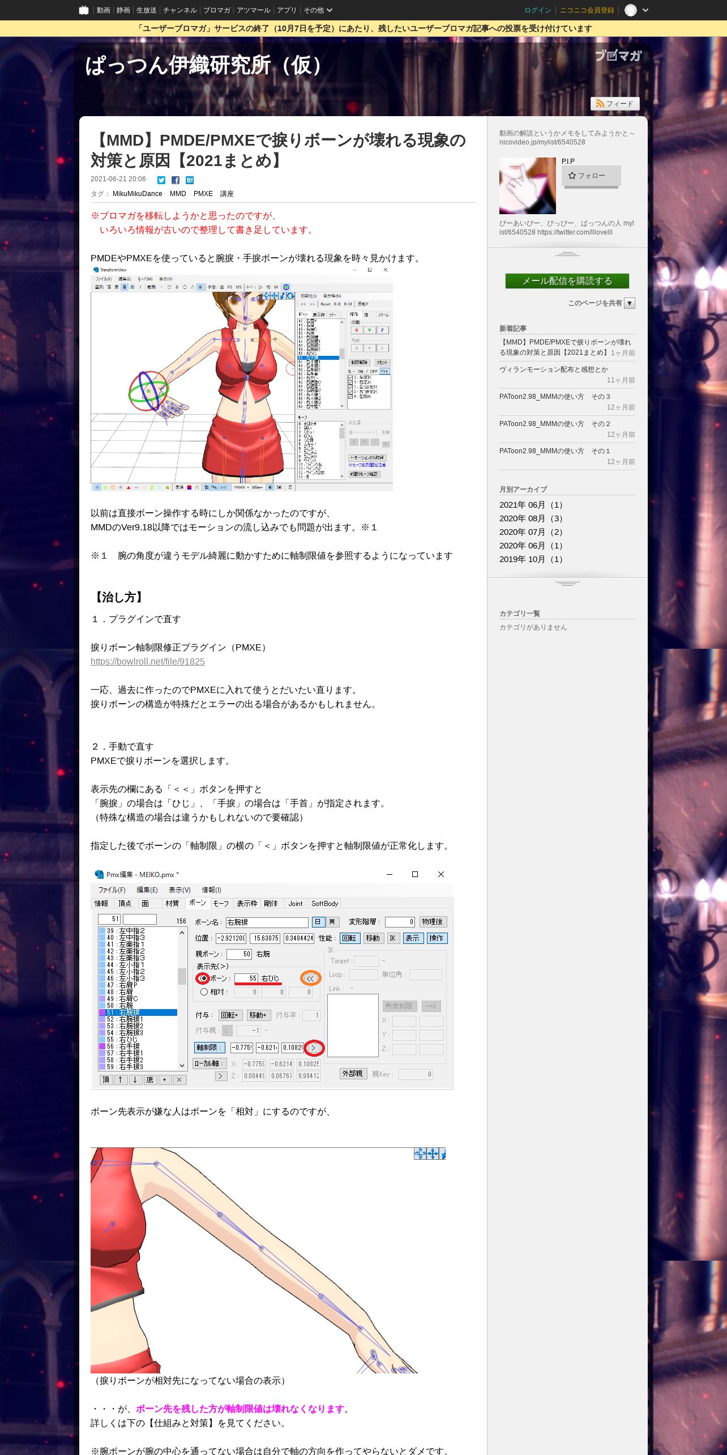Click author name P.I.P
Screen dimensions: 727x1455
(568, 161)
